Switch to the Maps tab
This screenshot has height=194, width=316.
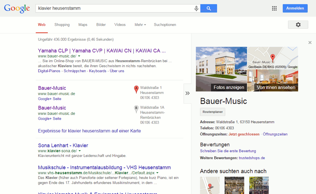(x=83, y=25)
